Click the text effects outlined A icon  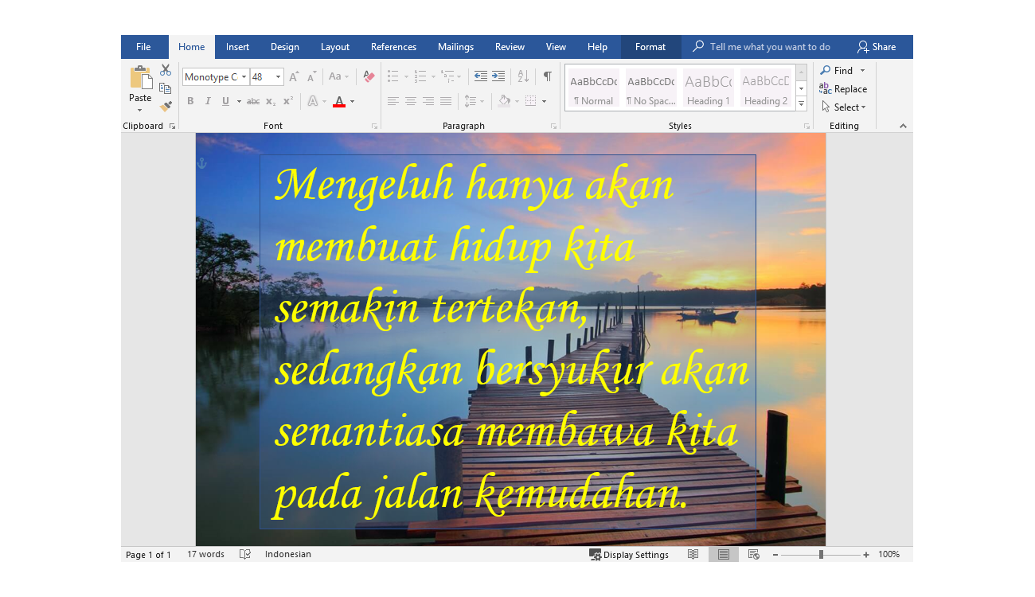point(313,101)
